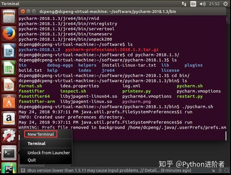Open System Settings wrench-gear launcher icon

(x=9, y=136)
